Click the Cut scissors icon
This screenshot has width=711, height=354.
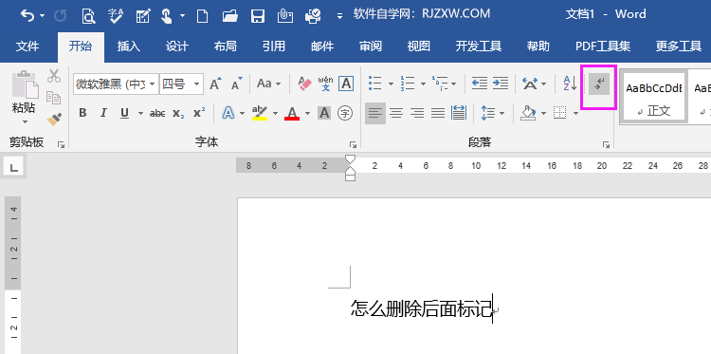(x=54, y=75)
